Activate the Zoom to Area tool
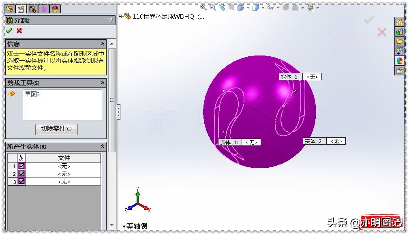This screenshot has width=409, height=235. [212, 7]
